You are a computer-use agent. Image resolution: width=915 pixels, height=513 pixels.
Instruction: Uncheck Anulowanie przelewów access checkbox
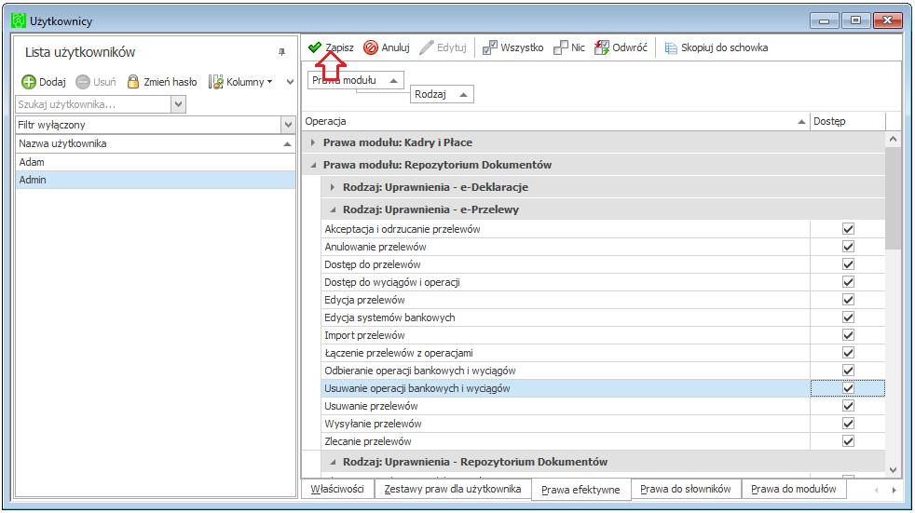coord(848,247)
